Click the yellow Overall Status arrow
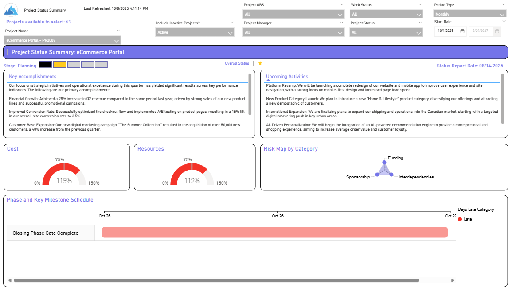This screenshot has width=508, height=287. coord(260,63)
